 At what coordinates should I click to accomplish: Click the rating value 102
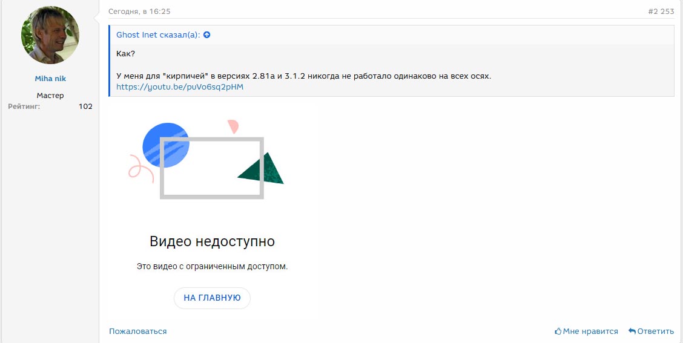tap(85, 106)
